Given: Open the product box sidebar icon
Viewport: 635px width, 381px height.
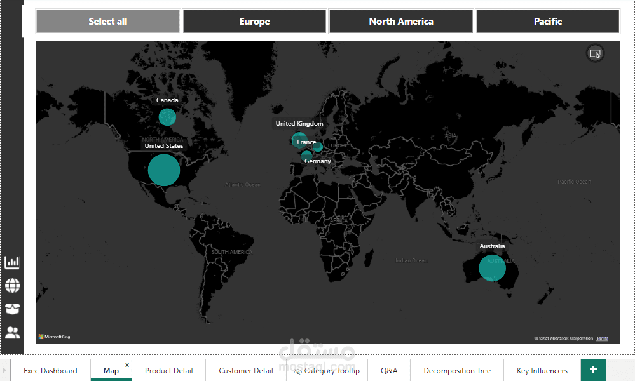Looking at the screenshot, I should (12, 309).
